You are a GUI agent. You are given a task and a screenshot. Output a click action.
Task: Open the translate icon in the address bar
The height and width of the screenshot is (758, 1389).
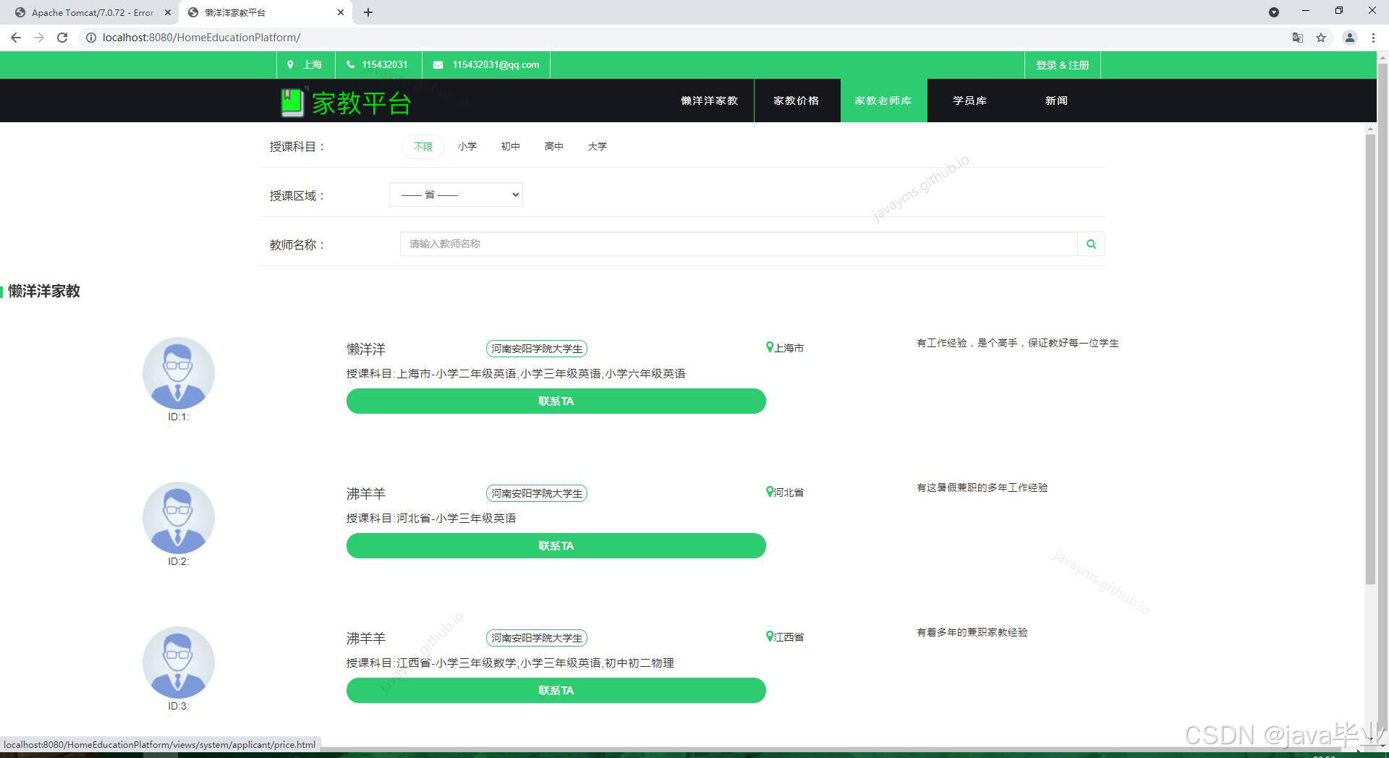pos(1297,38)
